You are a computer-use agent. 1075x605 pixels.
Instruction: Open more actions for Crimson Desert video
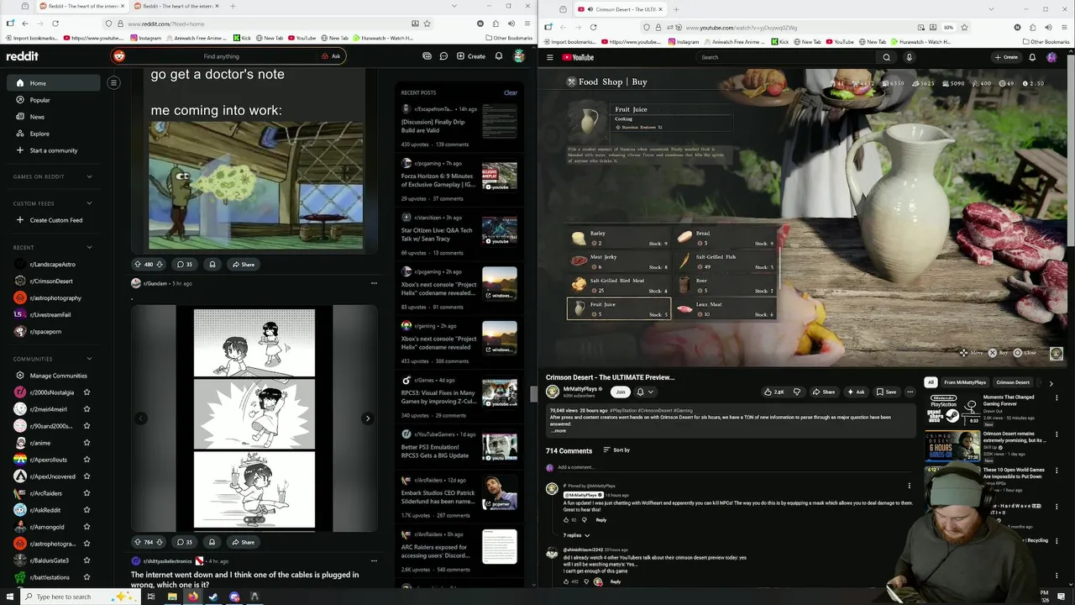click(x=910, y=392)
